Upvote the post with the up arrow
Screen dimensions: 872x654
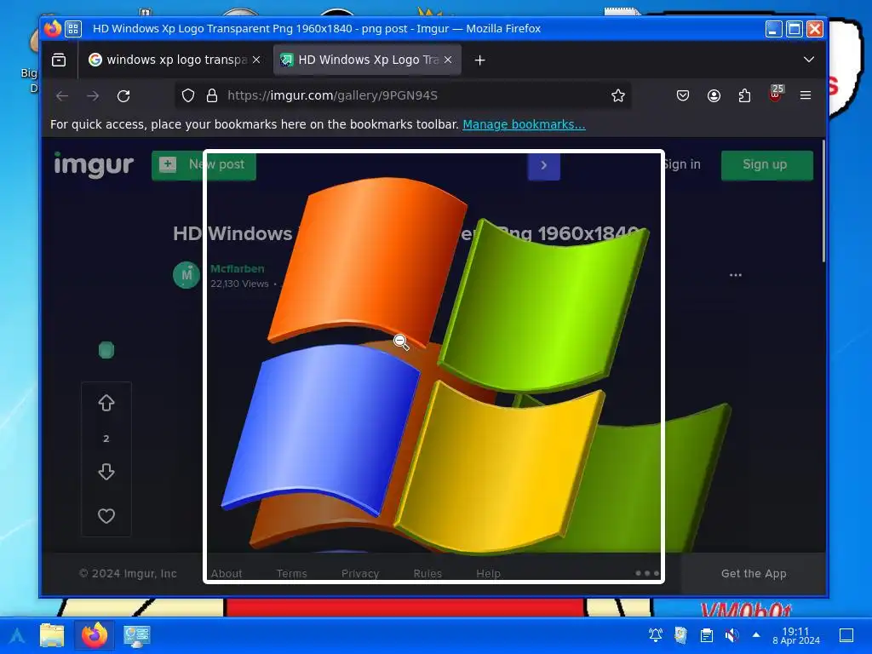click(x=106, y=403)
